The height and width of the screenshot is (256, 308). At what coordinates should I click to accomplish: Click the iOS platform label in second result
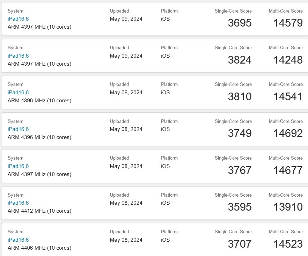pyautogui.click(x=165, y=56)
